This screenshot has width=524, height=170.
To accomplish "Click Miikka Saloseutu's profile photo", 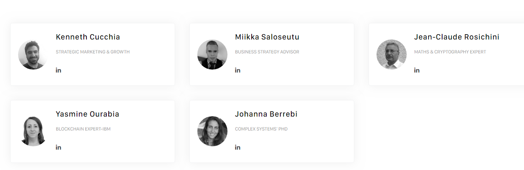I will [x=212, y=55].
